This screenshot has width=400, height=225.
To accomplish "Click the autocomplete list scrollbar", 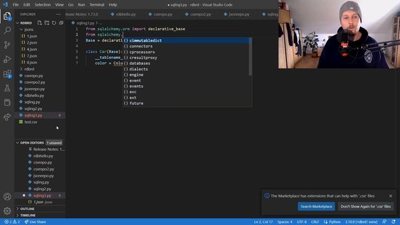I will tap(251, 57).
